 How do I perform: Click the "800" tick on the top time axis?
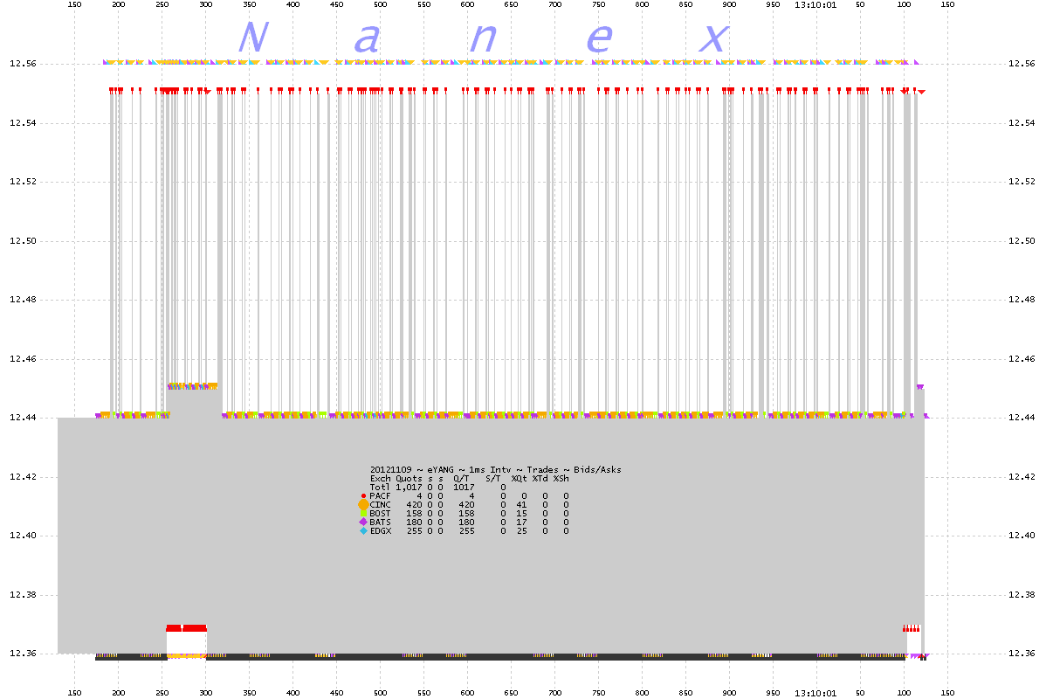coord(643,4)
